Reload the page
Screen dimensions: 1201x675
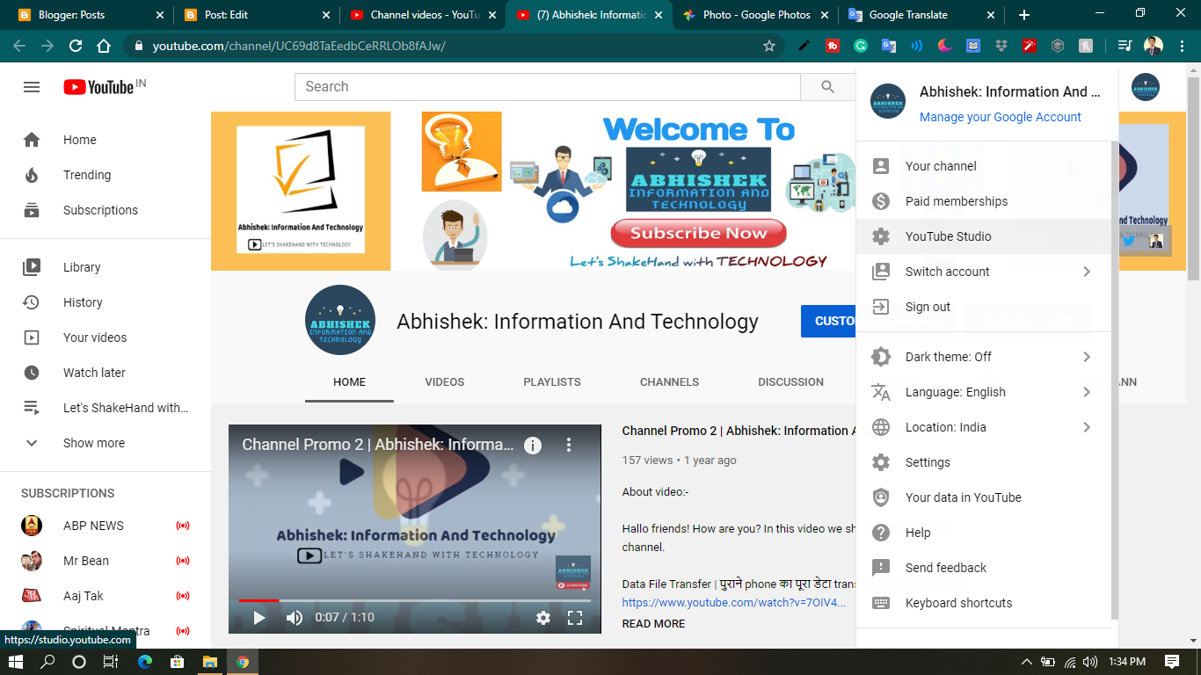76,46
